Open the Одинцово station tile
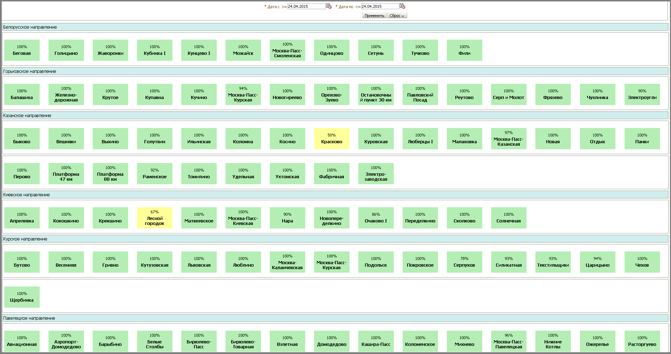The height and width of the screenshot is (354, 671). coord(332,50)
